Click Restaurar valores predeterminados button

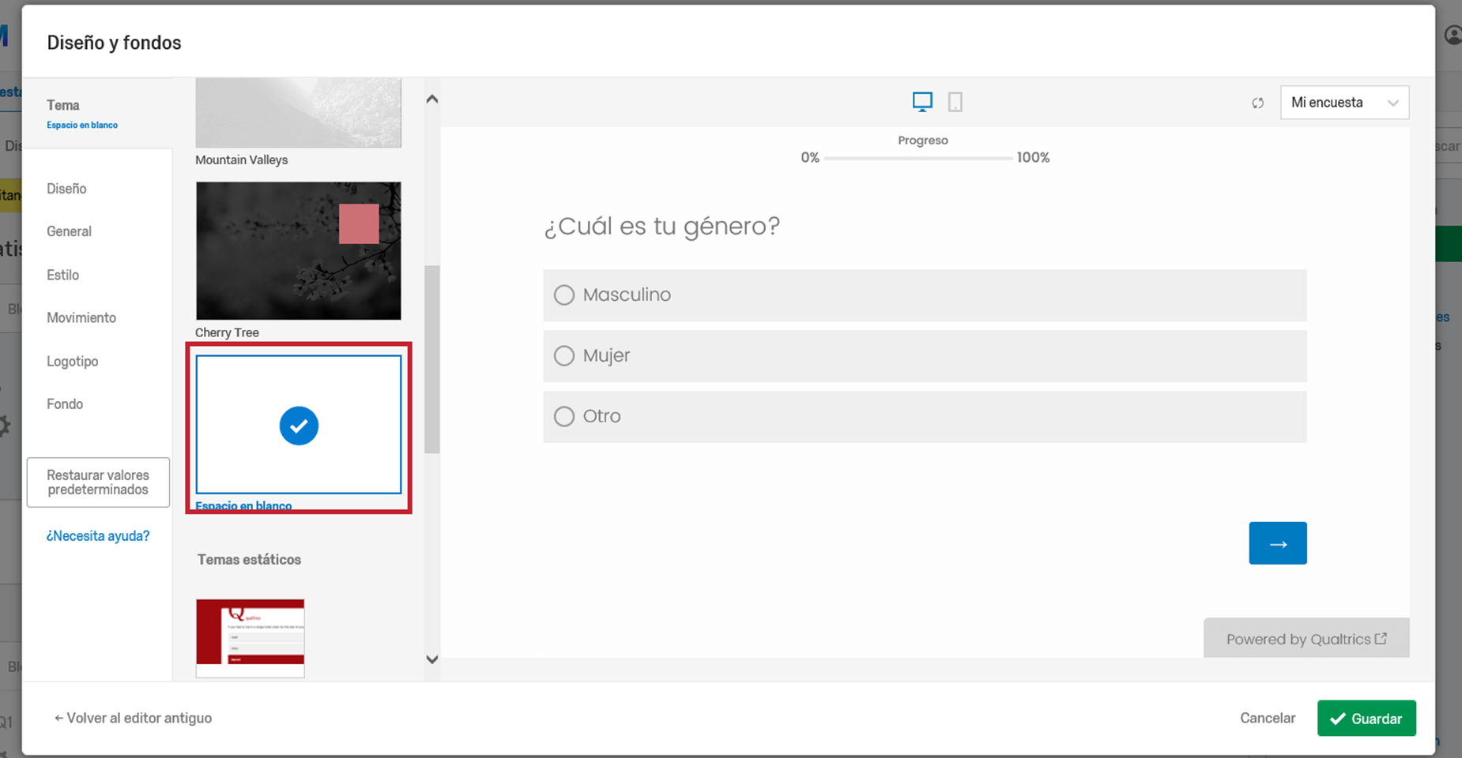pyautogui.click(x=98, y=482)
